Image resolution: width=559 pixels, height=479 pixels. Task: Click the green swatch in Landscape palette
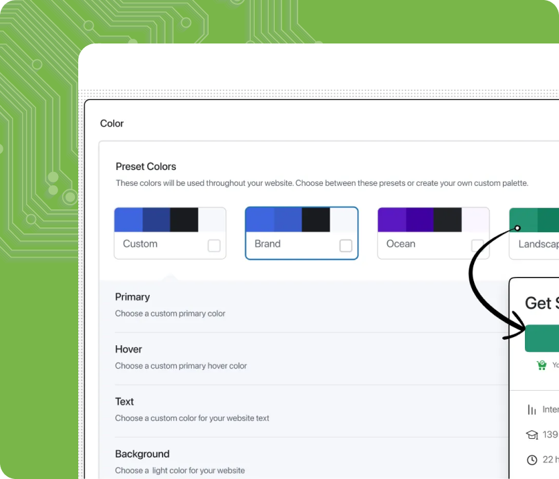point(523,220)
